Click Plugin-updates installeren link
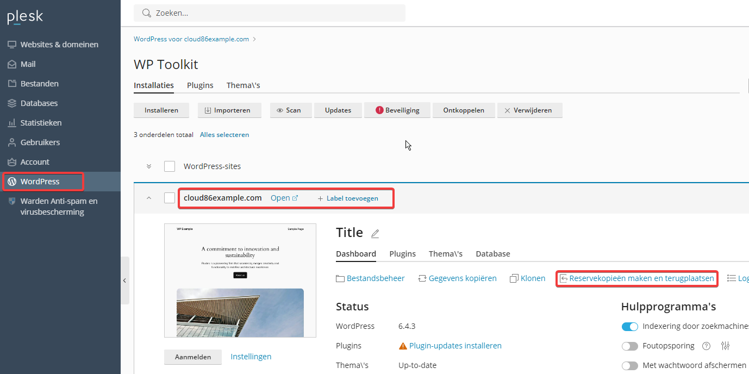This screenshot has width=749, height=374. point(455,346)
